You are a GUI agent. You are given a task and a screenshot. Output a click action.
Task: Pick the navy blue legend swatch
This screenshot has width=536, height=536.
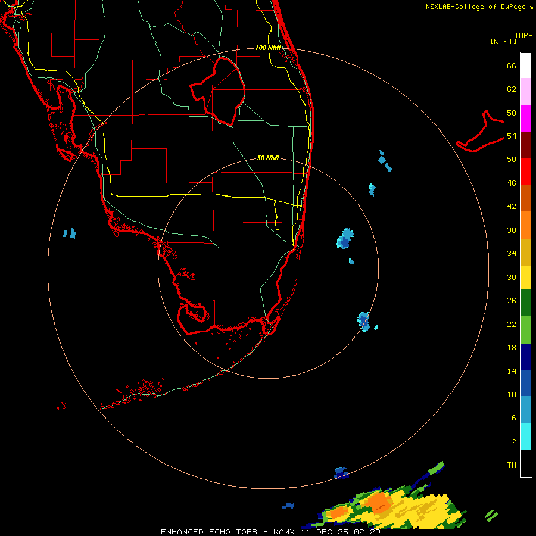pyautogui.click(x=526, y=357)
